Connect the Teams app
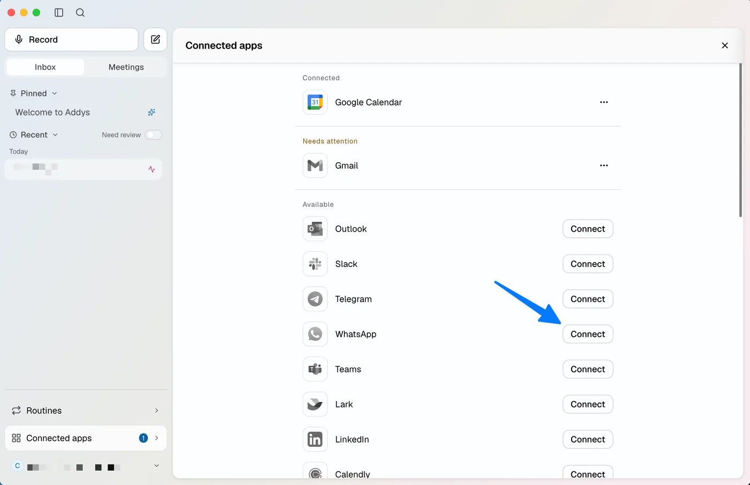 [x=588, y=369]
